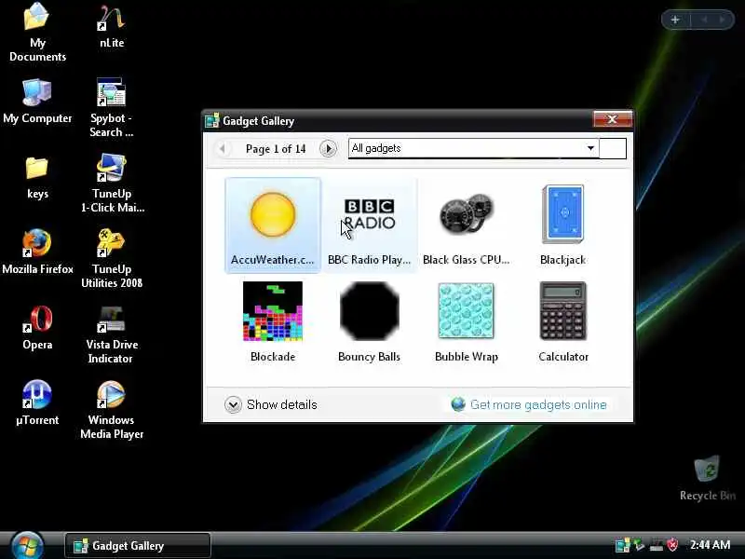The height and width of the screenshot is (559, 745).
Task: Select the Bubble Wrap gadget
Action: [x=467, y=321]
